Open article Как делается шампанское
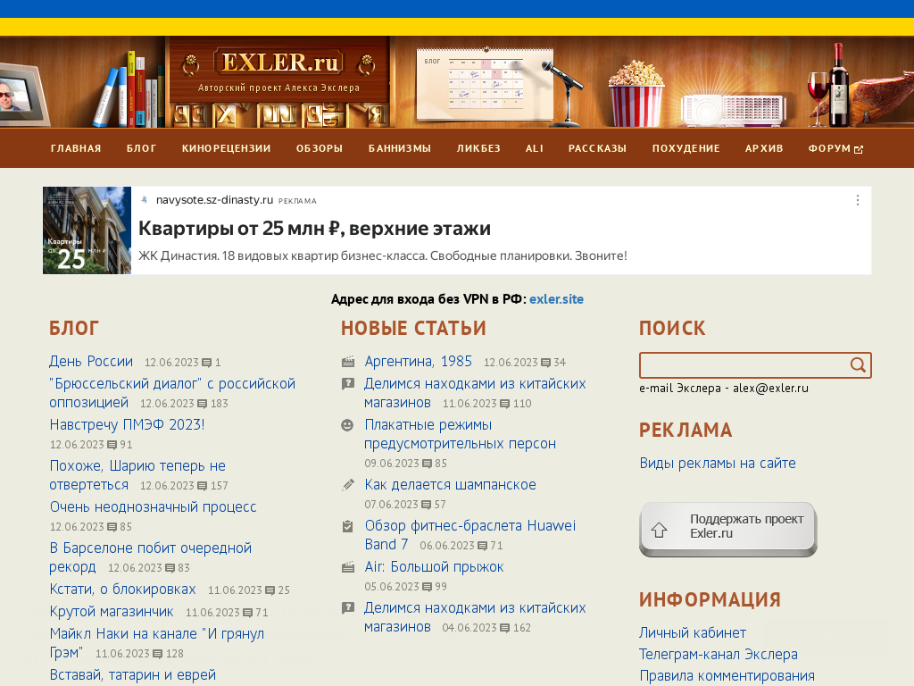Viewport: 914px width, 686px height. click(450, 485)
